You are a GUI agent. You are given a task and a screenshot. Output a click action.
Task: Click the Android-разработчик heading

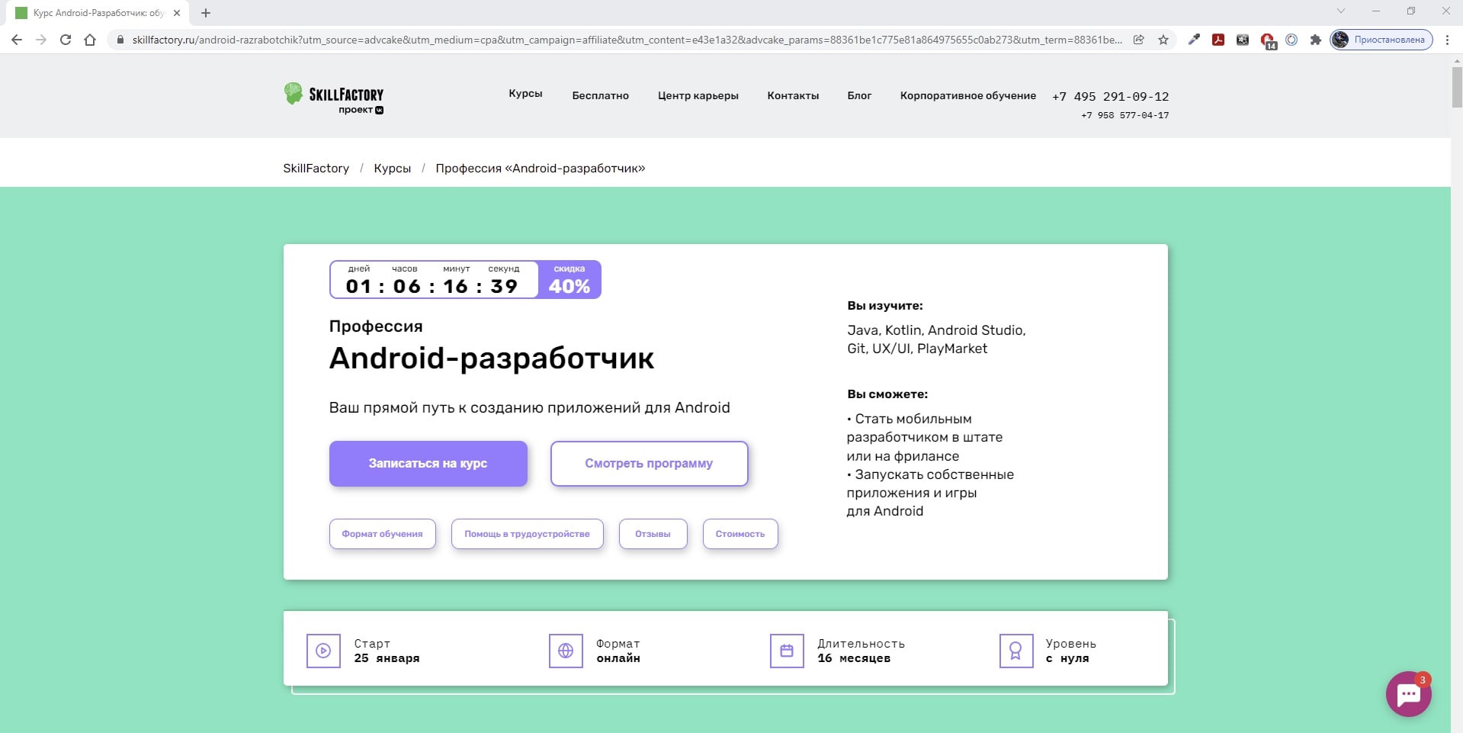pos(492,358)
